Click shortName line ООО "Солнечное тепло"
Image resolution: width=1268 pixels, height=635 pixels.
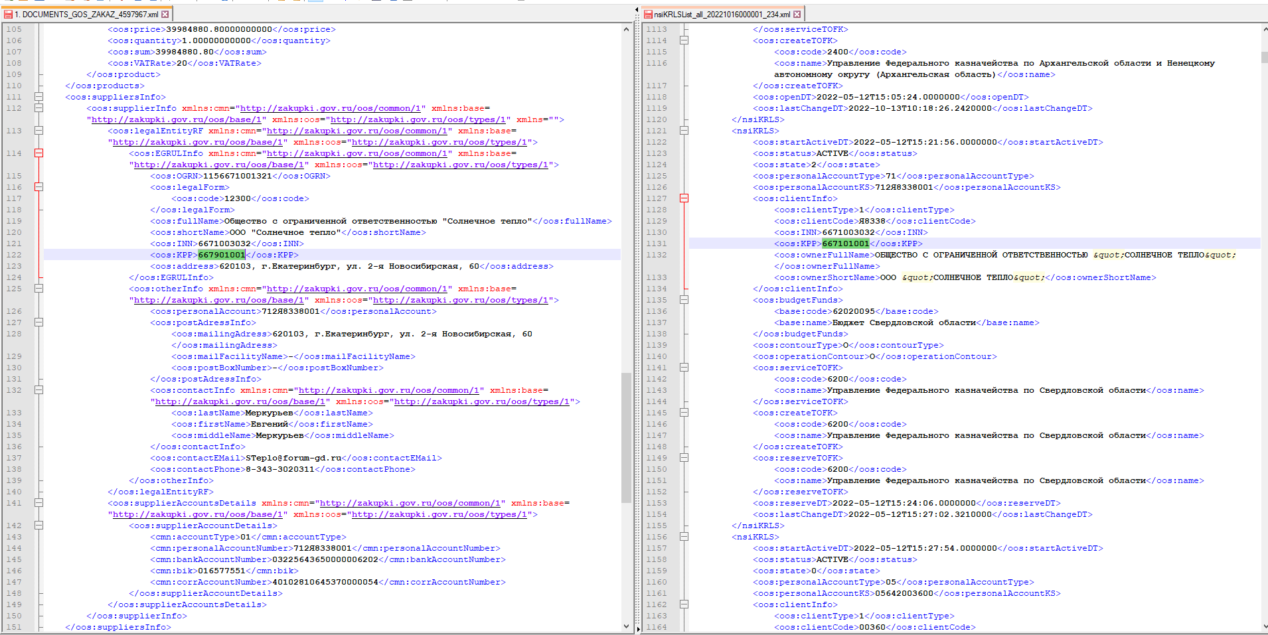(x=288, y=232)
